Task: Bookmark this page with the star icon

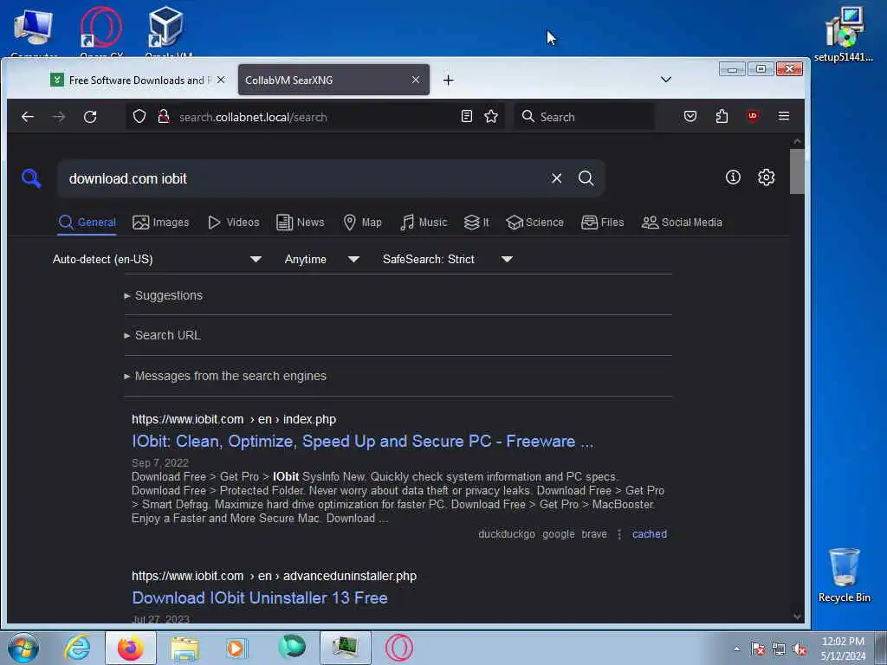Action: (x=491, y=117)
